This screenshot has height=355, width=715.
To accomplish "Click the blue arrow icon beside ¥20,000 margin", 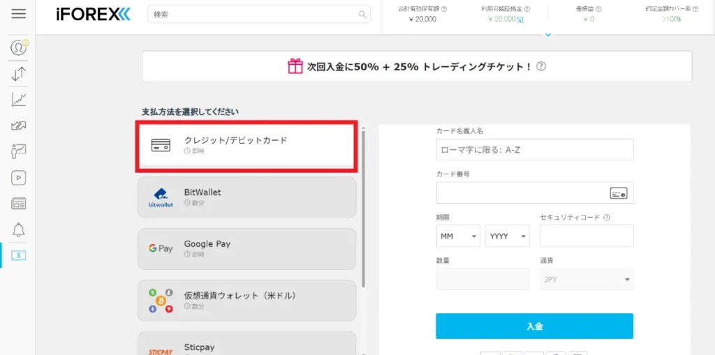I will click(x=520, y=20).
